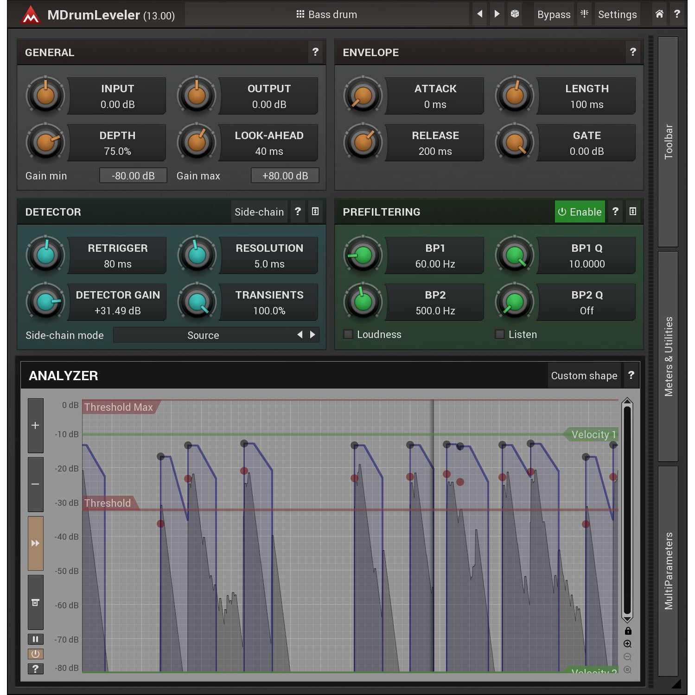Click the Custom shape button
695x695 pixels.
click(x=584, y=376)
